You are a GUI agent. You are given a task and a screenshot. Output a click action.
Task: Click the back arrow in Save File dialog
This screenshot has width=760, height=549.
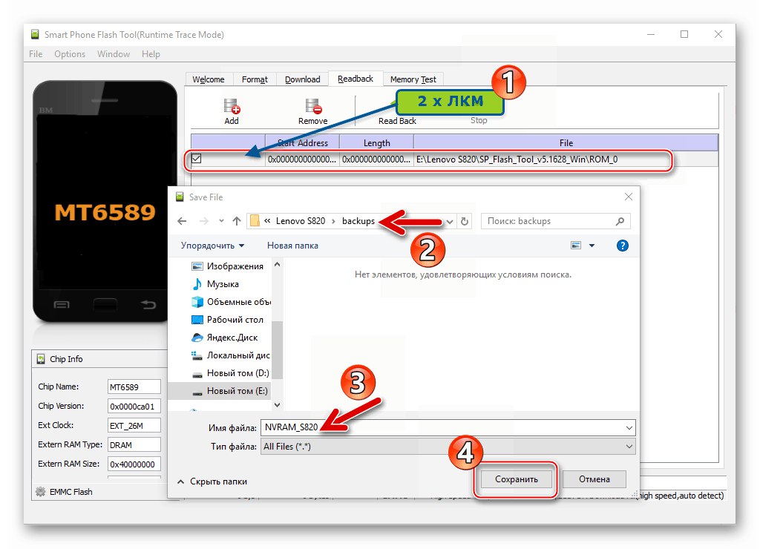pos(182,220)
